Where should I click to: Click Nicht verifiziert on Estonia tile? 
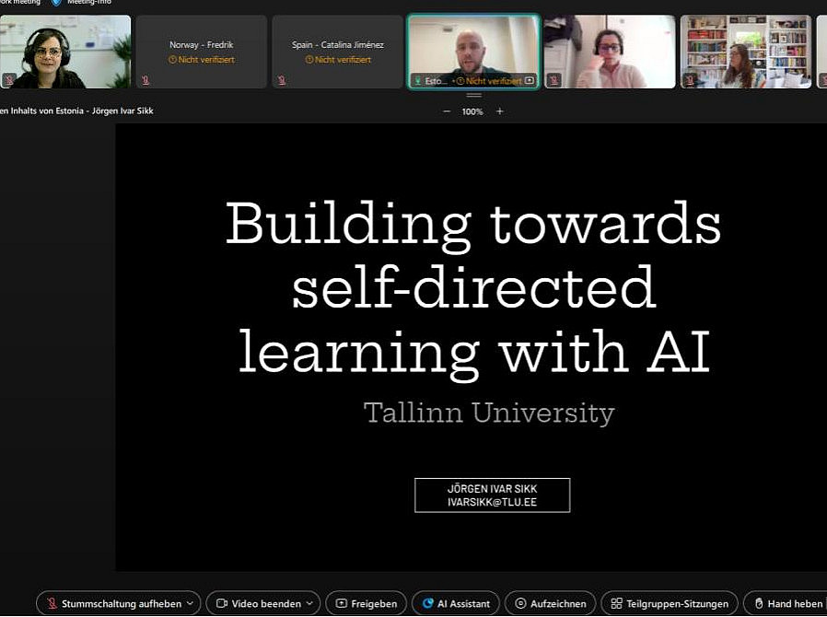(x=489, y=81)
